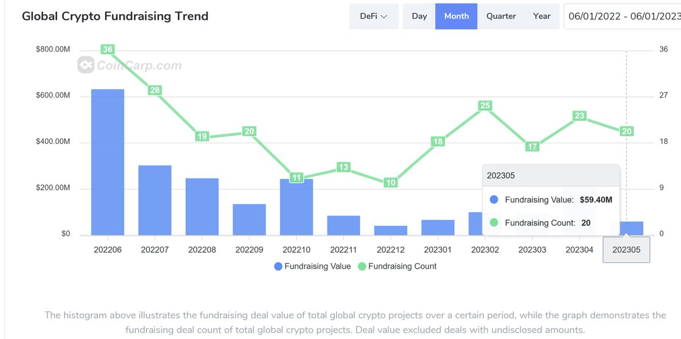Image resolution: width=681 pixels, height=339 pixels.
Task: Click the green dot inside the 202305 tooltip
Action: [493, 223]
